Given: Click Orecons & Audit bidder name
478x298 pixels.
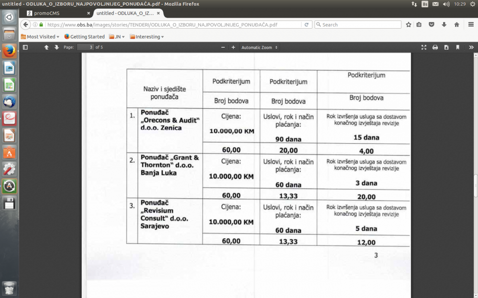Looking at the screenshot, I should point(170,120).
